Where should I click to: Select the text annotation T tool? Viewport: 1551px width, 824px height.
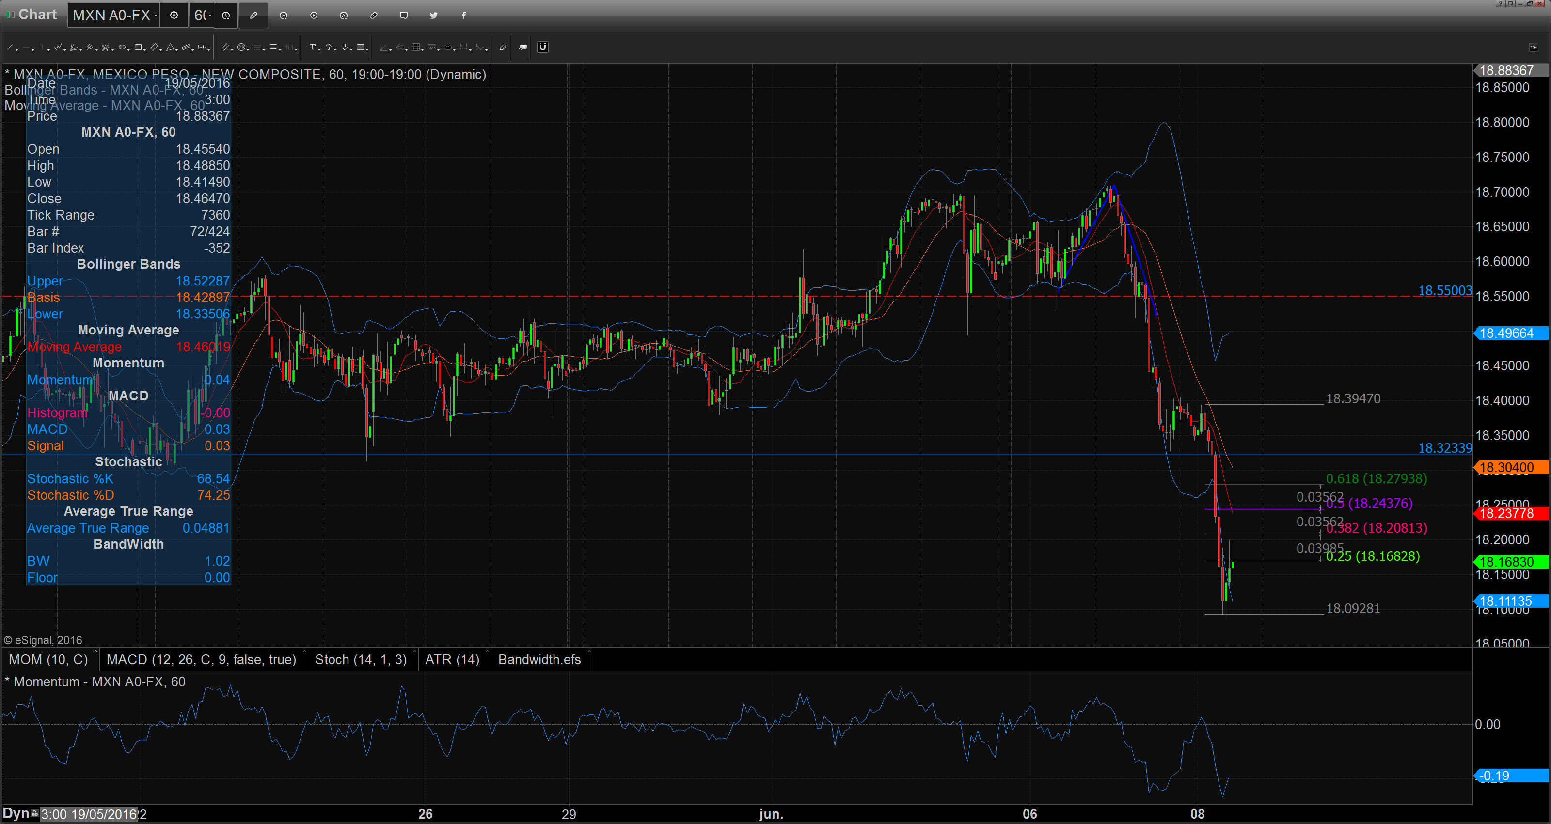[x=314, y=47]
